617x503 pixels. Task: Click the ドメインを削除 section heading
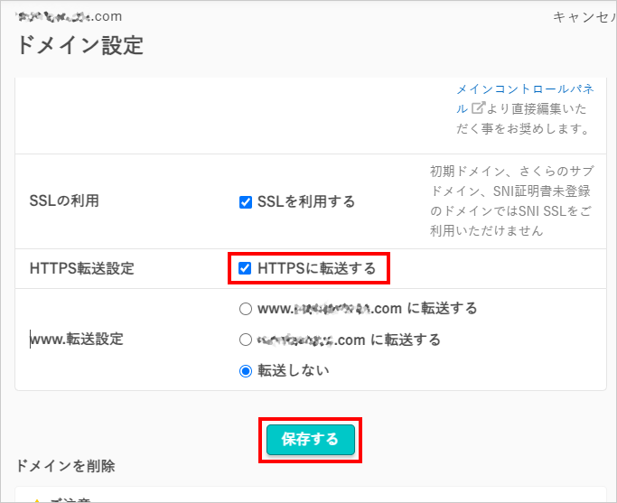pos(65,466)
